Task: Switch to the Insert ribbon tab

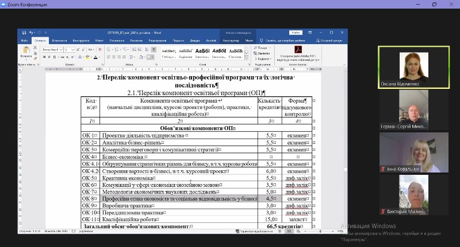Action: coord(59,41)
